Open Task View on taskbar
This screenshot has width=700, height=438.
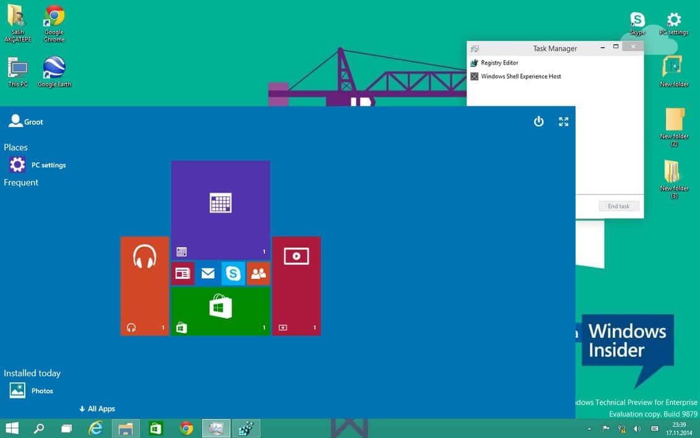click(x=66, y=429)
